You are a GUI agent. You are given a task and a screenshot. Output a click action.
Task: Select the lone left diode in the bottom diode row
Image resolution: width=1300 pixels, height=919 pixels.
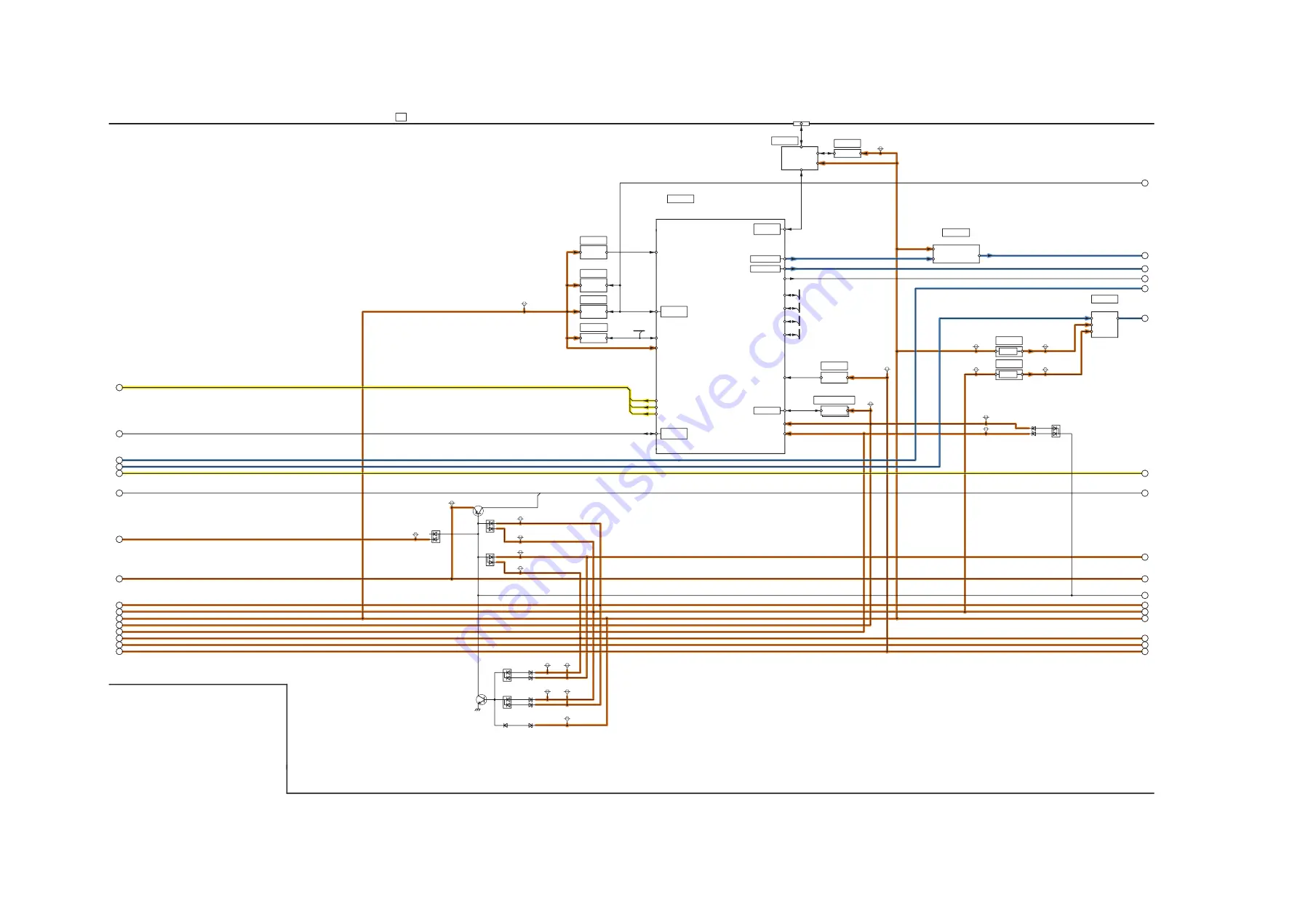click(x=506, y=725)
